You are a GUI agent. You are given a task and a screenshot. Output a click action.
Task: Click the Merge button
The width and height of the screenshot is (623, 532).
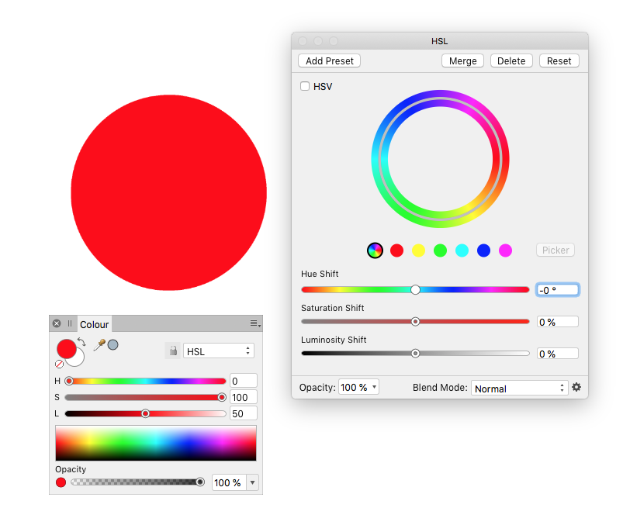463,60
